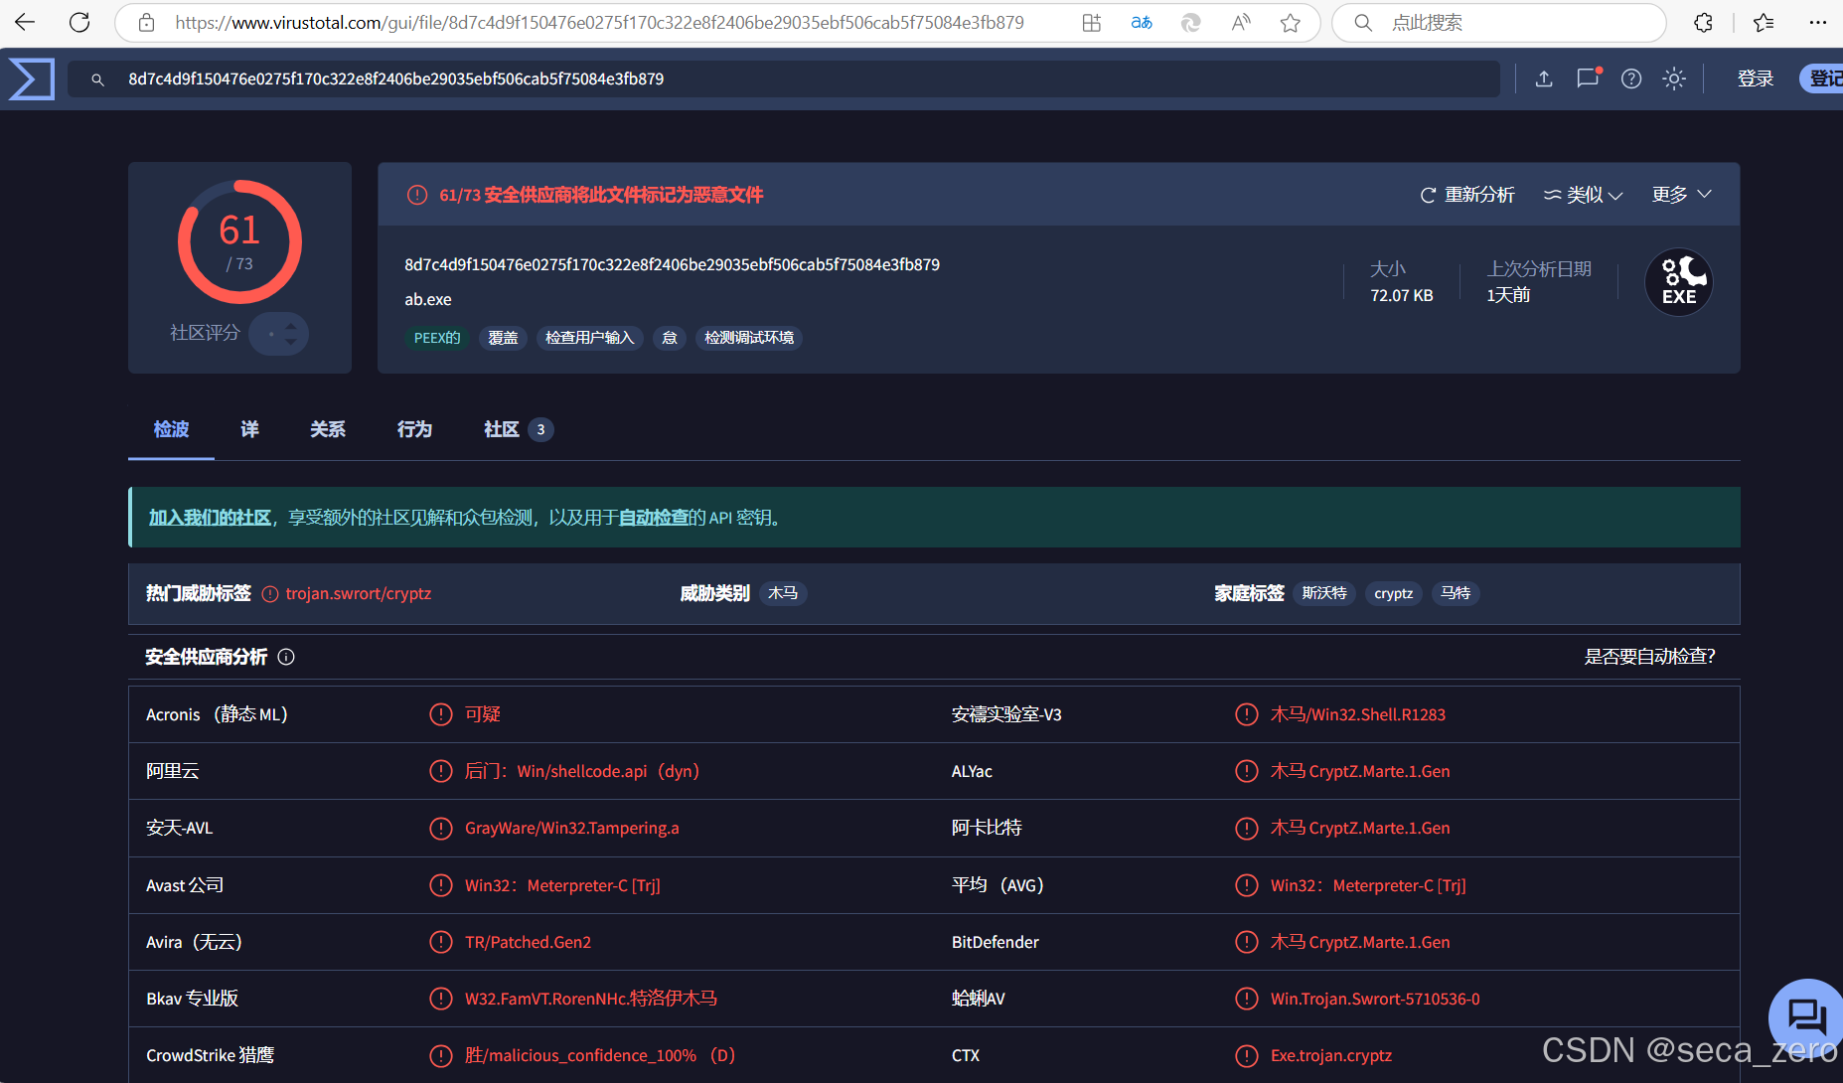1843x1083 pixels.
Task: Click trojan.swrort/cryptz threat label
Action: tap(359, 593)
